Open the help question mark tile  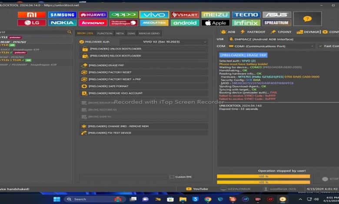(x=307, y=19)
